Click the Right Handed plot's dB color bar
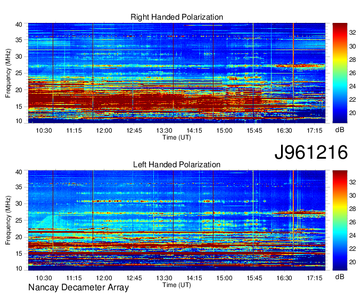This screenshot has width=362, height=294. [x=340, y=73]
